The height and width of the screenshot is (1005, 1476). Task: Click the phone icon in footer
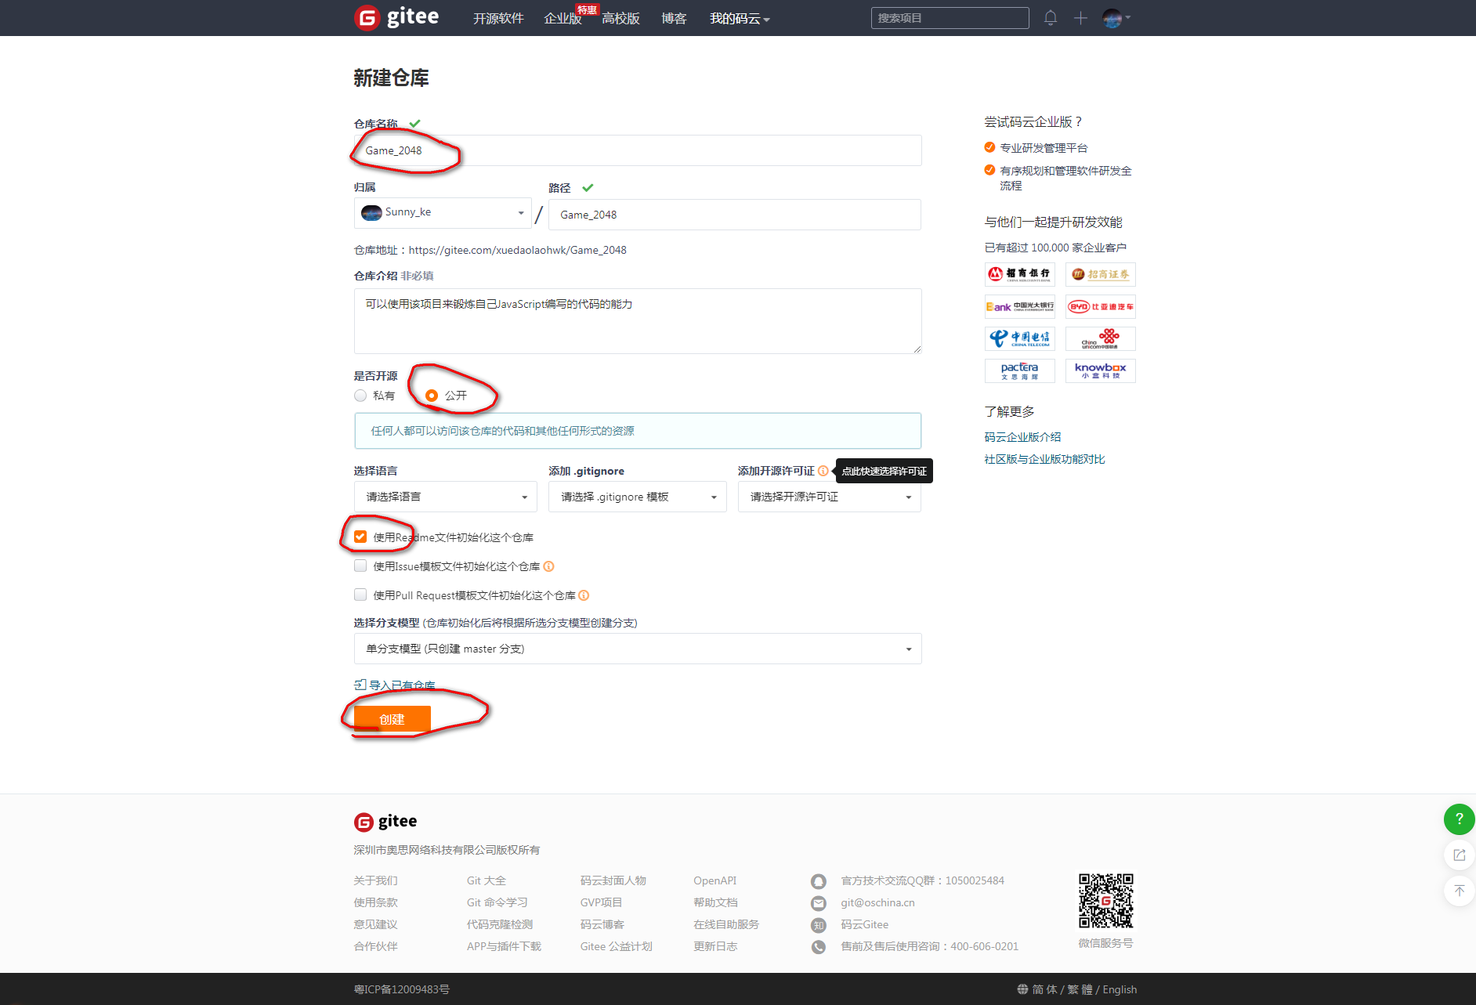[819, 947]
